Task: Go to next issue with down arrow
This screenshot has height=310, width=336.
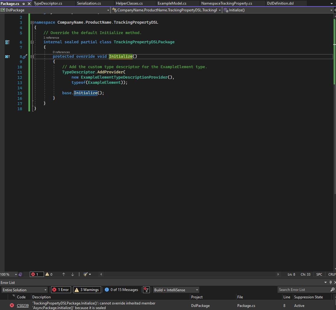Action: tap(73, 274)
